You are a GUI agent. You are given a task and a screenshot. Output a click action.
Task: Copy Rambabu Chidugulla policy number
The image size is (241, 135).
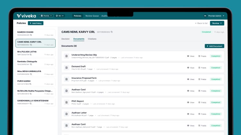click(x=31, y=64)
